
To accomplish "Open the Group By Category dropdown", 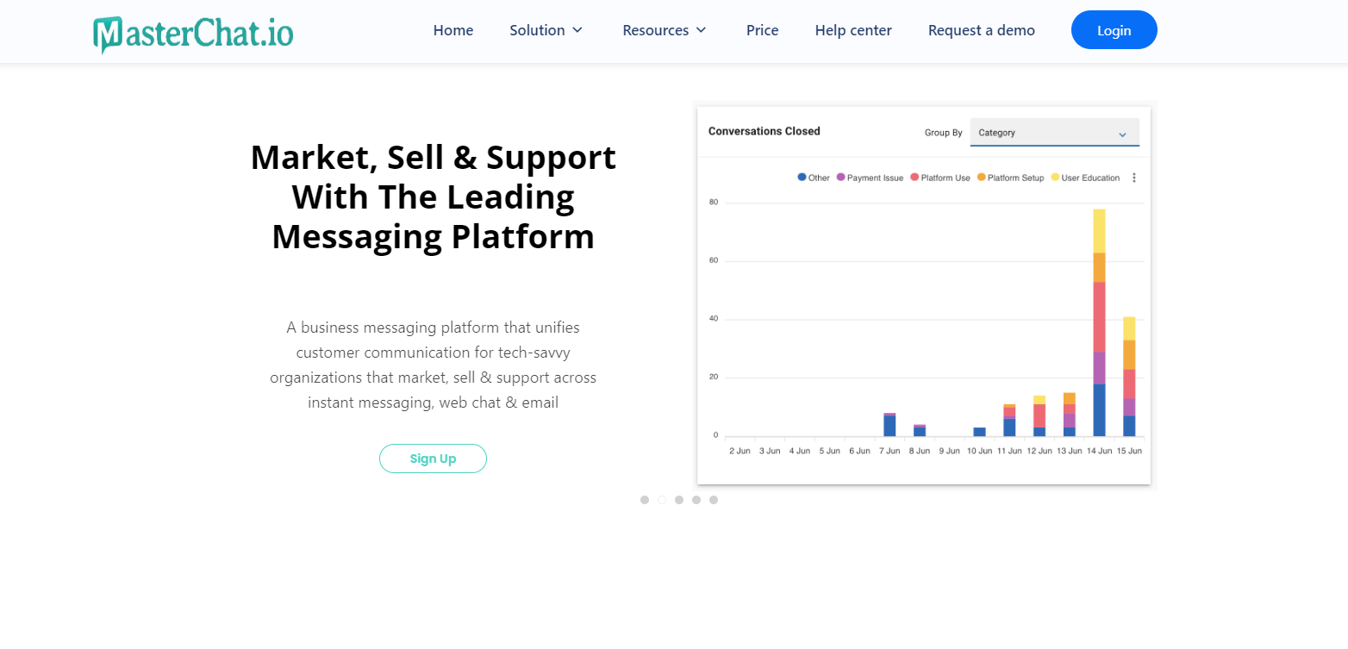I will [x=1054, y=133].
